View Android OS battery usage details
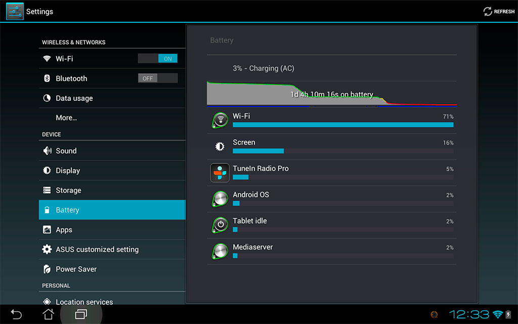Image resolution: width=518 pixels, height=324 pixels. (331, 199)
